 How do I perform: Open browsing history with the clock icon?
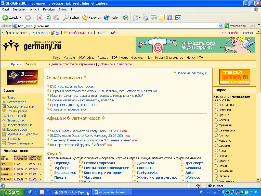point(125,18)
